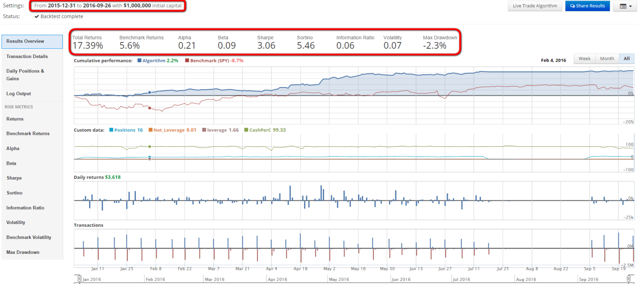Click the Daily returns $3,618 label
639x284 pixels.
tap(97, 177)
